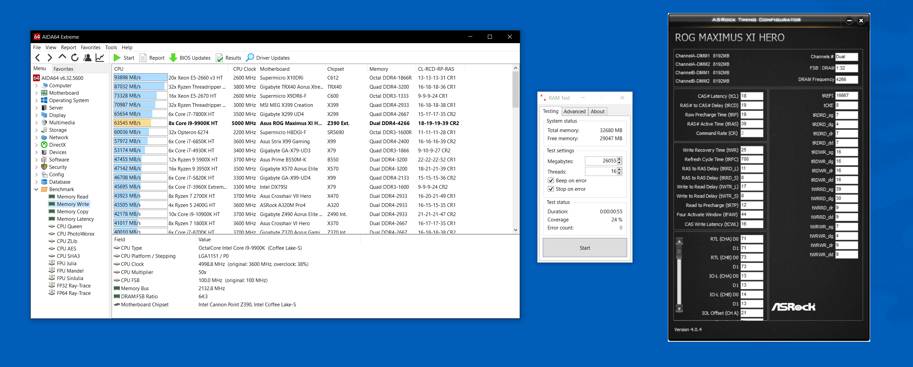Select the FPU Julia benchmark
913x367 pixels.
click(66, 264)
